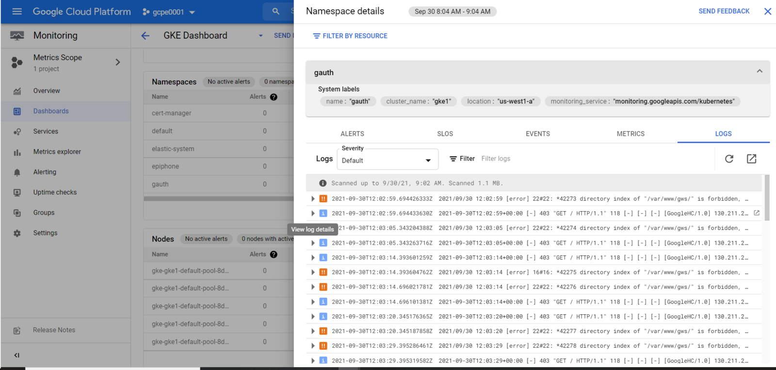This screenshot has height=370, width=776.
Task: Click Send Feedback in details panel
Action: pos(724,11)
